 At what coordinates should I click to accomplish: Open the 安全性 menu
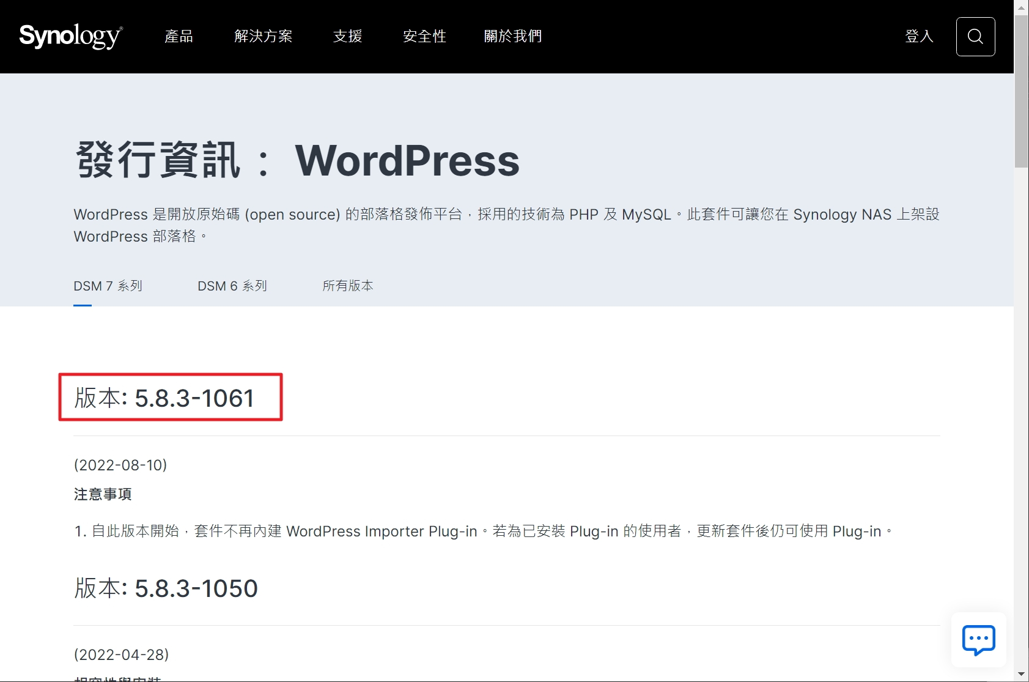pos(424,37)
